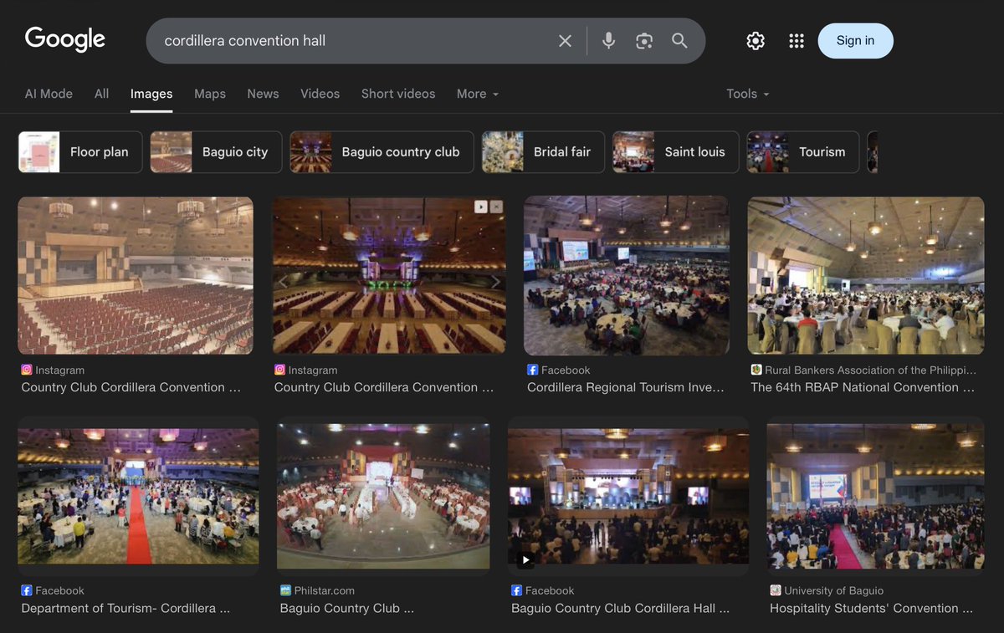
Task: Switch to All results tab
Action: point(101,94)
